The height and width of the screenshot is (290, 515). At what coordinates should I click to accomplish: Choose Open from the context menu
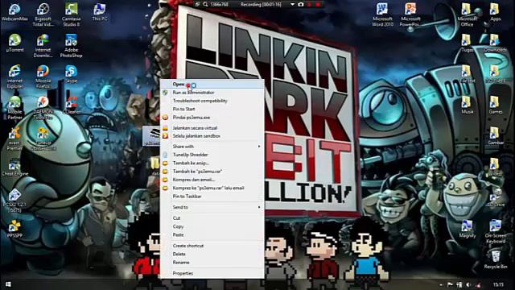pyautogui.click(x=212, y=85)
